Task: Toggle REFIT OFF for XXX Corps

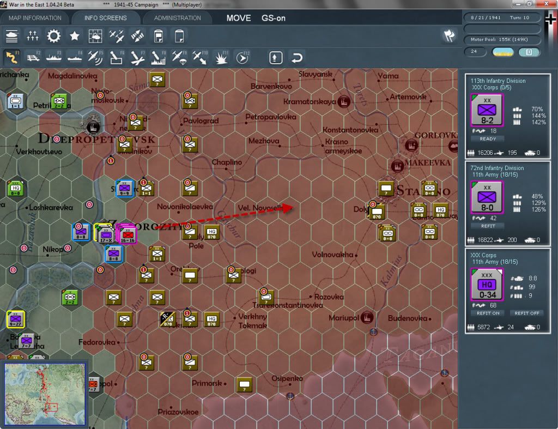Action: (x=527, y=313)
